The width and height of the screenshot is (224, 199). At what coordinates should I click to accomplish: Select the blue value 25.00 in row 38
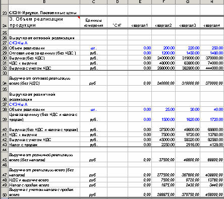click(x=170, y=109)
